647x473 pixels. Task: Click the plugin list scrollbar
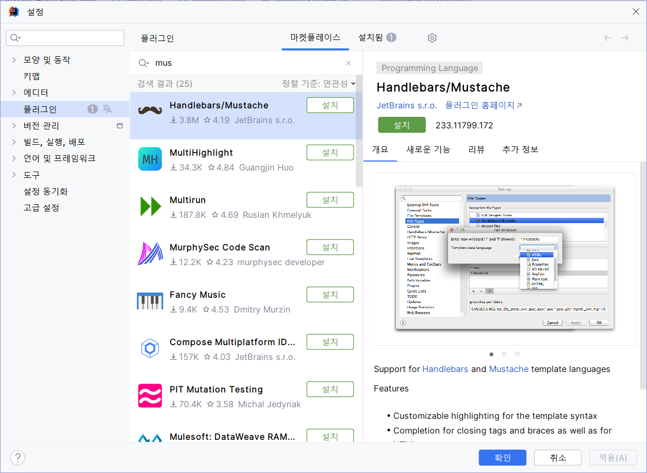point(359,132)
